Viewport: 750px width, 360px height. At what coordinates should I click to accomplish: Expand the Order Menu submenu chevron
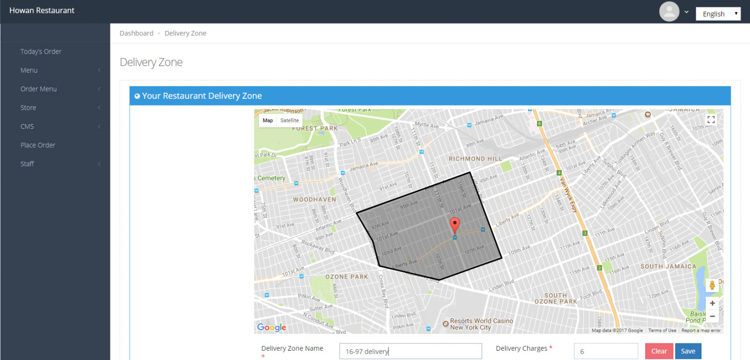[99, 89]
